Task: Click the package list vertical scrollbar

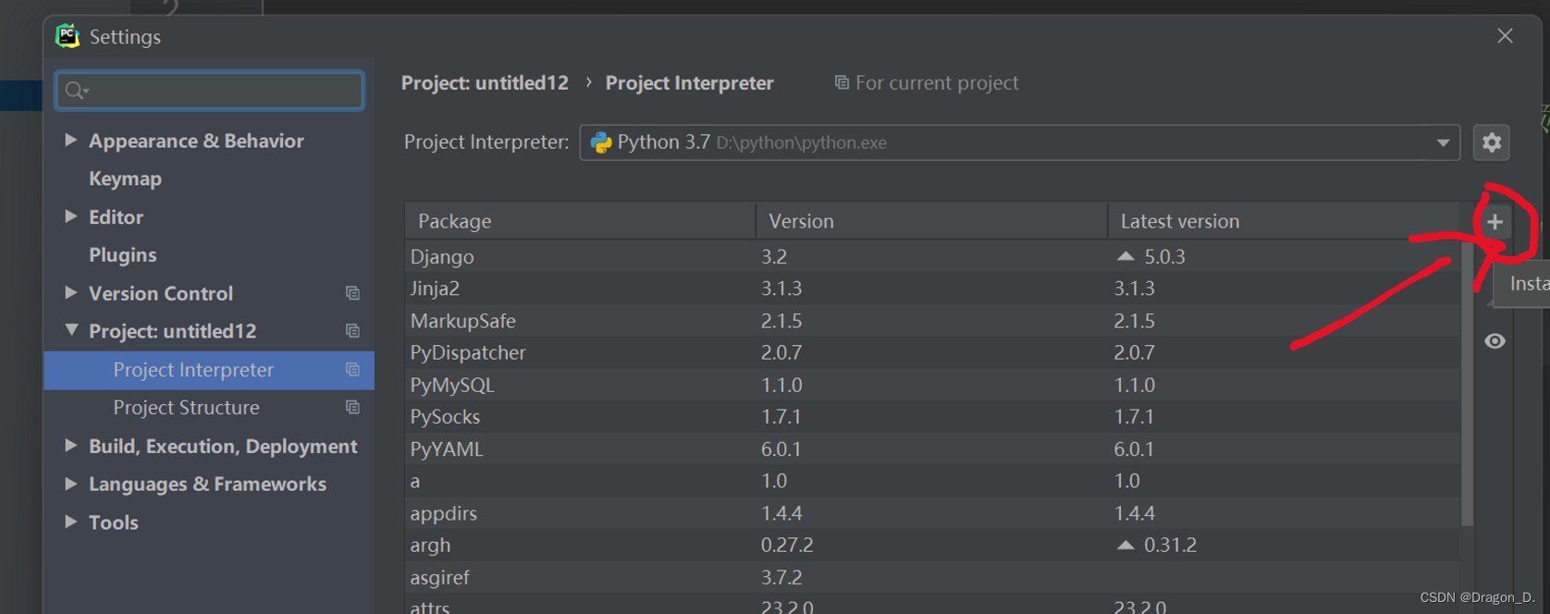Action: [1467, 384]
